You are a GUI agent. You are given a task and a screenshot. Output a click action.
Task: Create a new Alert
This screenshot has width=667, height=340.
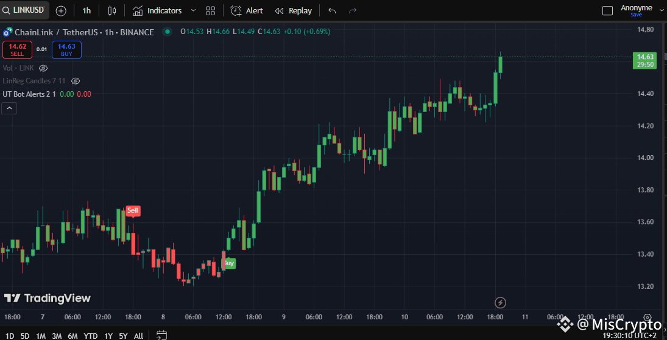point(247,10)
